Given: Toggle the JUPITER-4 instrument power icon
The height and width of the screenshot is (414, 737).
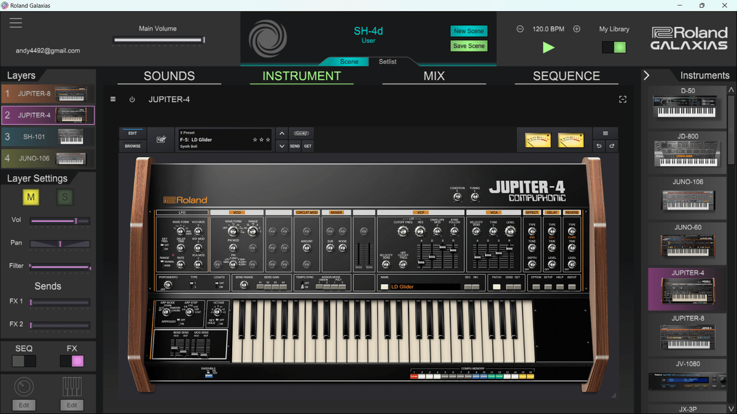Looking at the screenshot, I should [x=131, y=99].
